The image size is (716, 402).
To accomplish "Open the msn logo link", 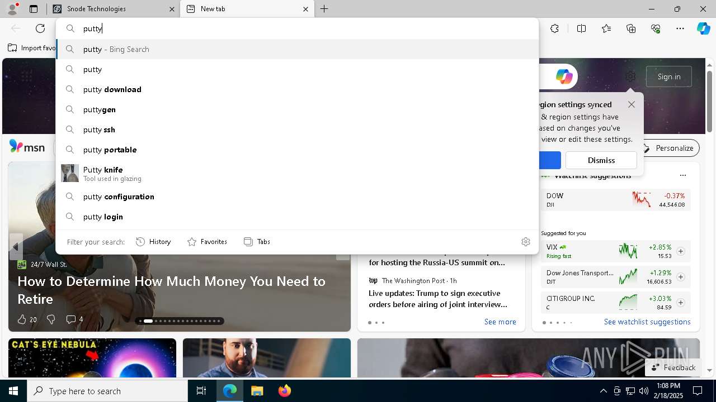I will (x=27, y=147).
